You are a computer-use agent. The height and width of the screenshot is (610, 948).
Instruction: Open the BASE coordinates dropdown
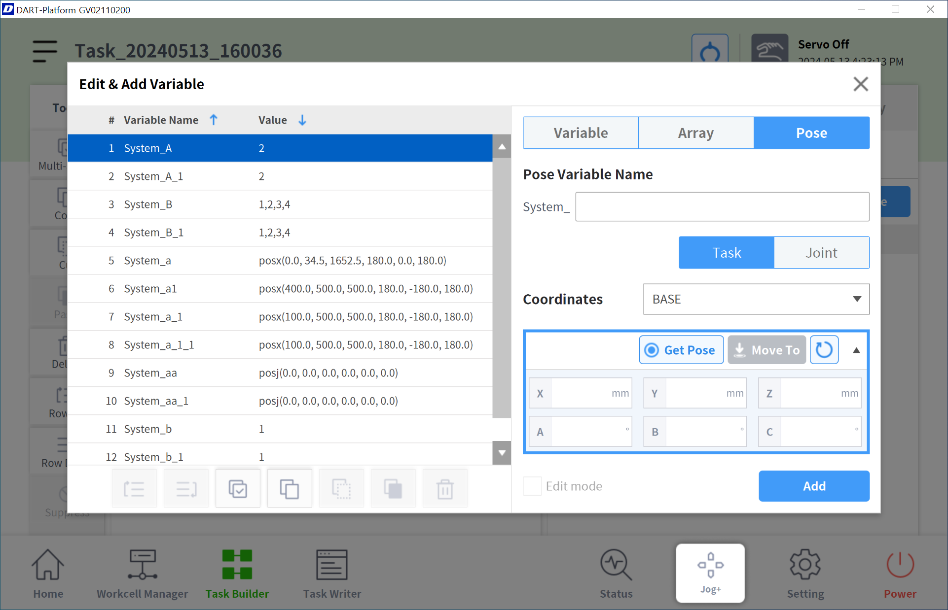(756, 299)
